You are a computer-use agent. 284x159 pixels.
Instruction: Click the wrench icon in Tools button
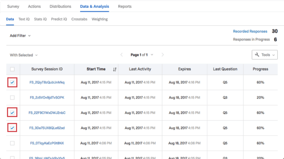click(x=257, y=55)
